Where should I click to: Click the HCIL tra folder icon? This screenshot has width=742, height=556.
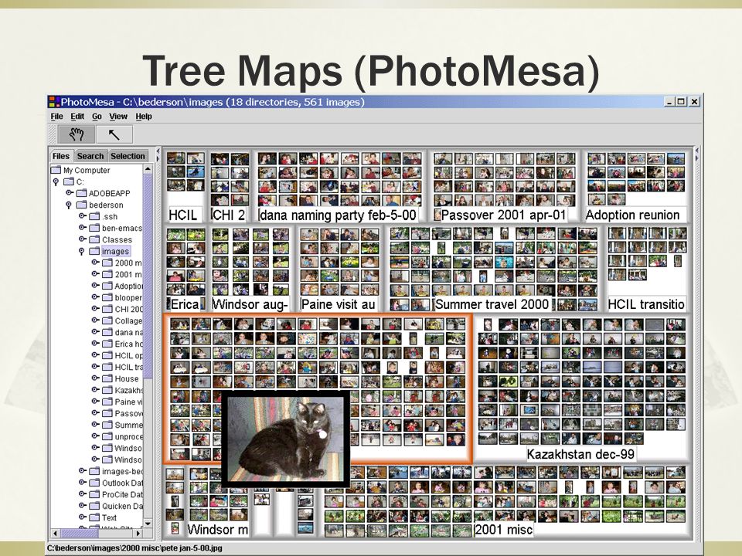[107, 367]
